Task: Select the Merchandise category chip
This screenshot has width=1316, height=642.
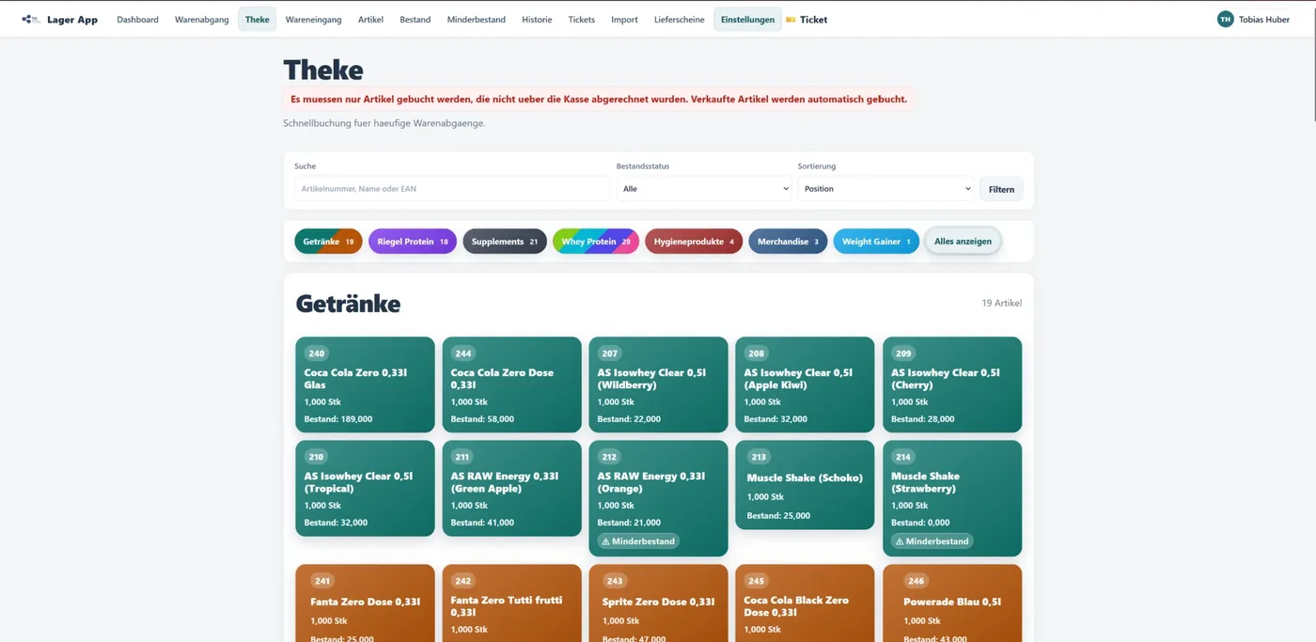Action: click(788, 242)
